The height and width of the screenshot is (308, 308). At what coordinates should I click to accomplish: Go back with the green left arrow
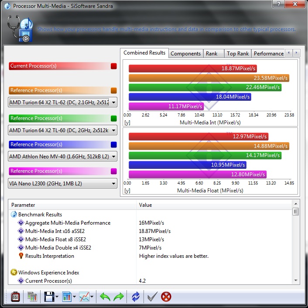(105, 297)
